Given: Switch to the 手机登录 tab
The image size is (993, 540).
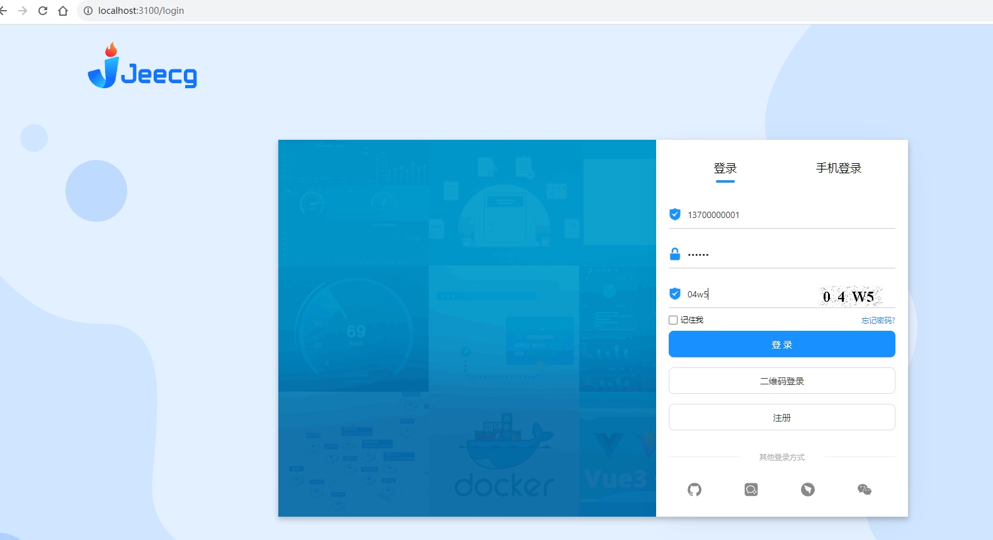Looking at the screenshot, I should click(x=838, y=168).
